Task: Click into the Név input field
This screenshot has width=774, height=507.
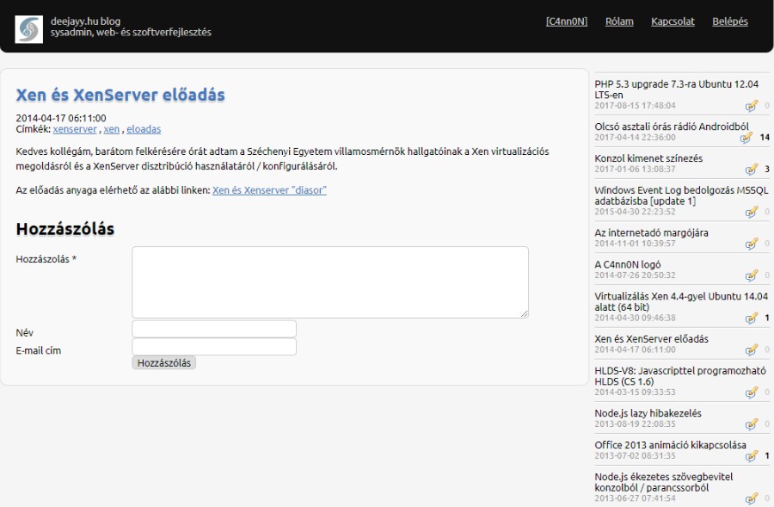Action: (213, 329)
